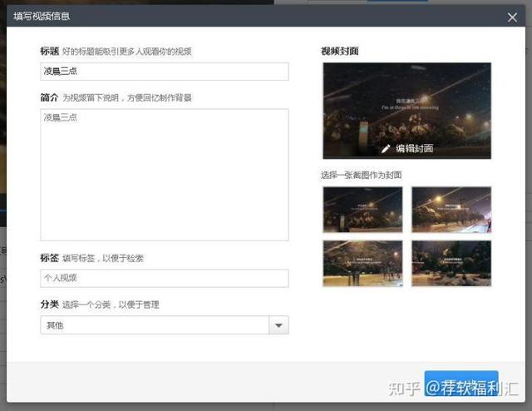The width and height of the screenshot is (532, 411).
Task: Click the 标签 tag input field
Action: [165, 278]
